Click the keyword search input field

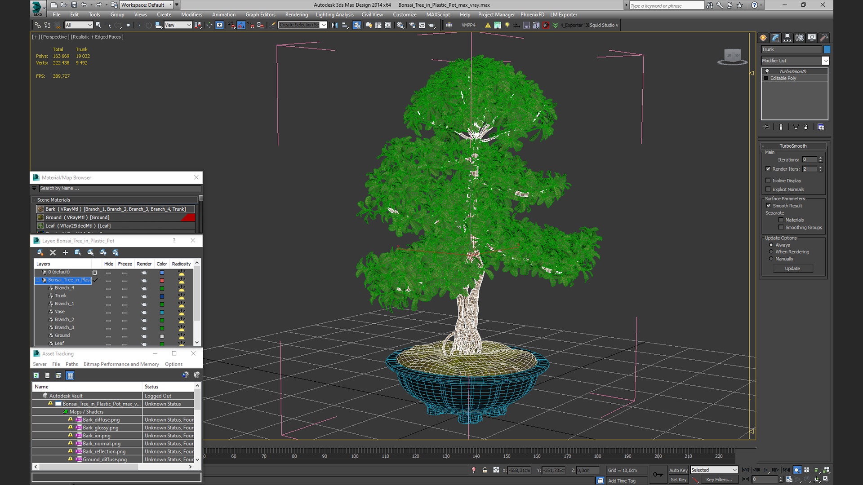(667, 5)
